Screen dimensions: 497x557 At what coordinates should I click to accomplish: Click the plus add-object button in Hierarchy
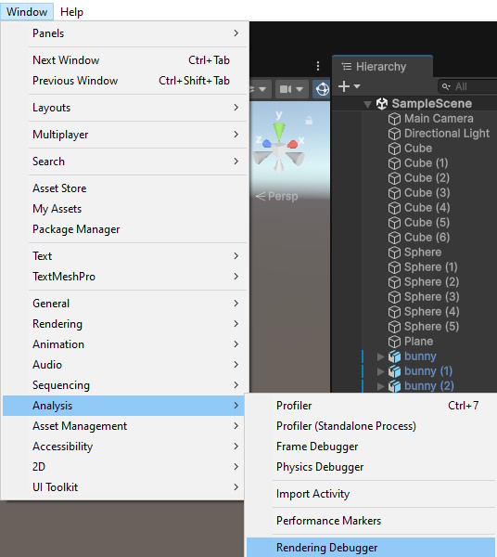point(344,86)
